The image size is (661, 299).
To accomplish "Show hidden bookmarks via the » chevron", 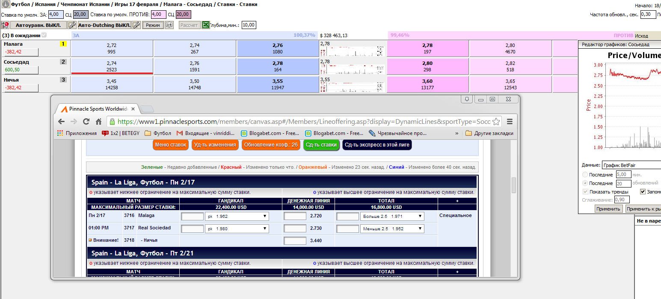I will (x=456, y=133).
